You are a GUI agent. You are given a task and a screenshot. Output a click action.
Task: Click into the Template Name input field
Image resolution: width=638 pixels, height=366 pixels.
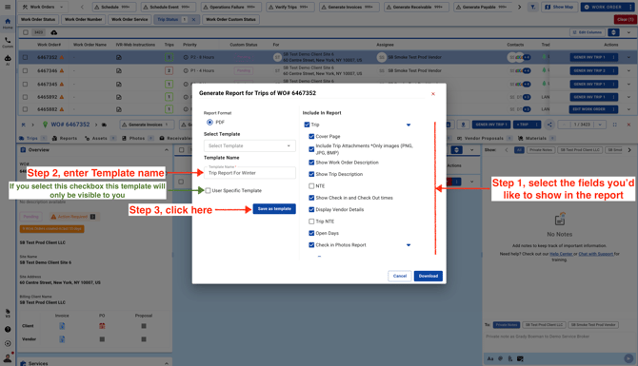(x=249, y=173)
